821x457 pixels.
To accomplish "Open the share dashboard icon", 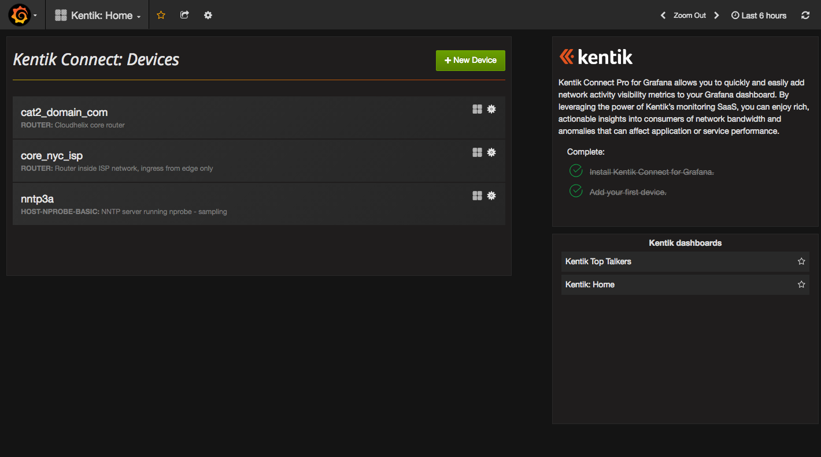I will (x=184, y=15).
